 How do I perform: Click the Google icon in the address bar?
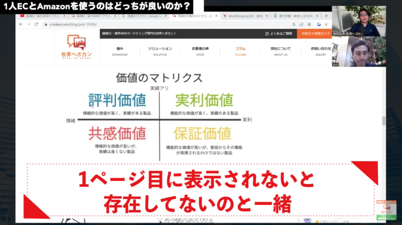pyautogui.click(x=294, y=25)
